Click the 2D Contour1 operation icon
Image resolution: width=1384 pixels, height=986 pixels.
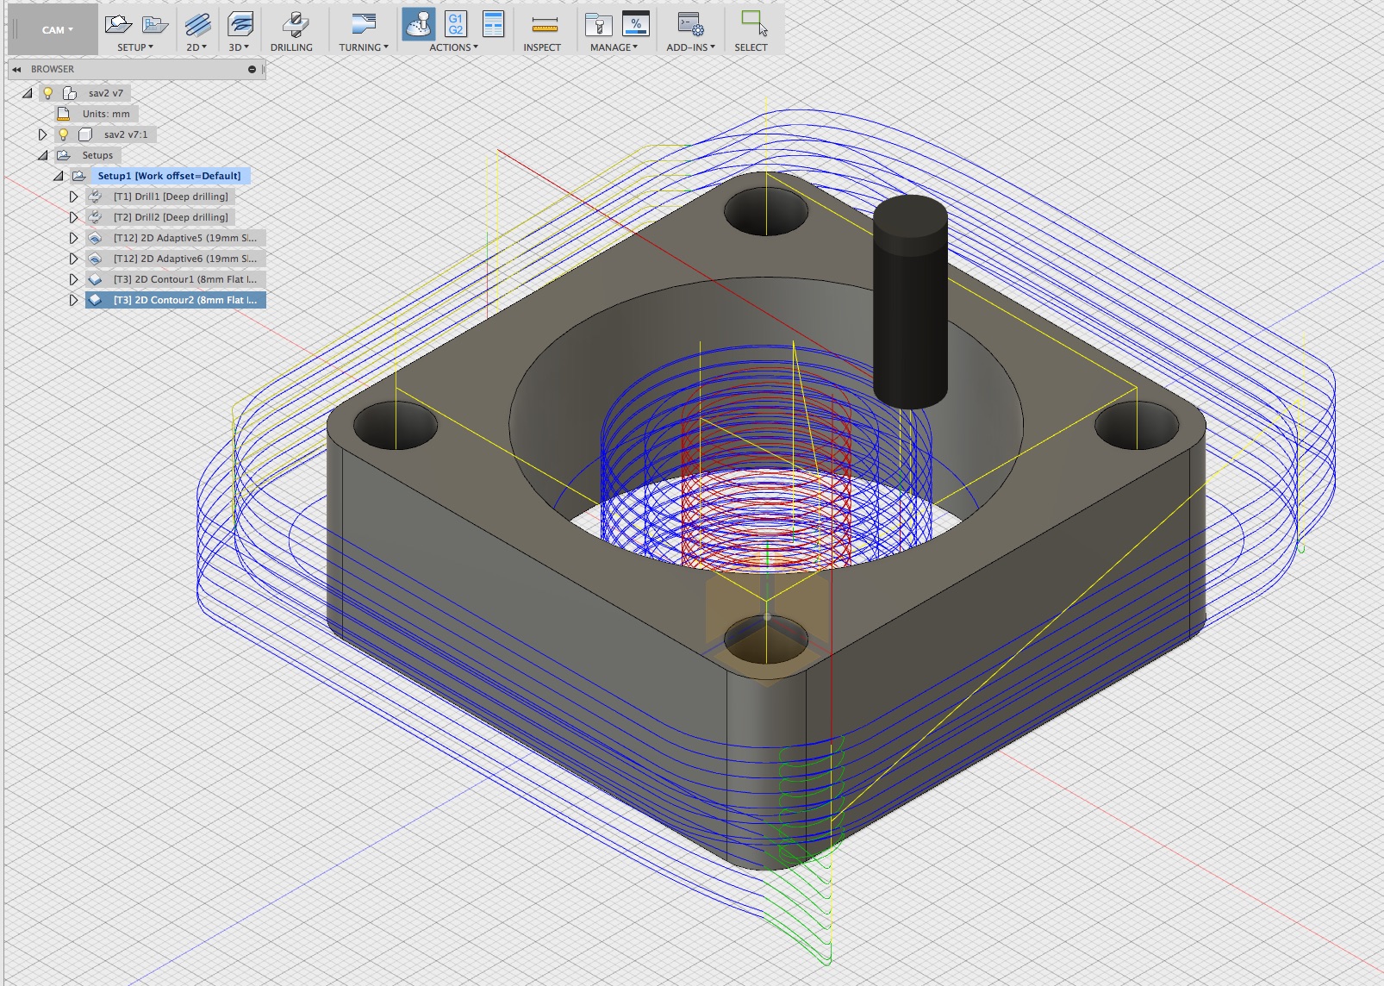point(96,279)
